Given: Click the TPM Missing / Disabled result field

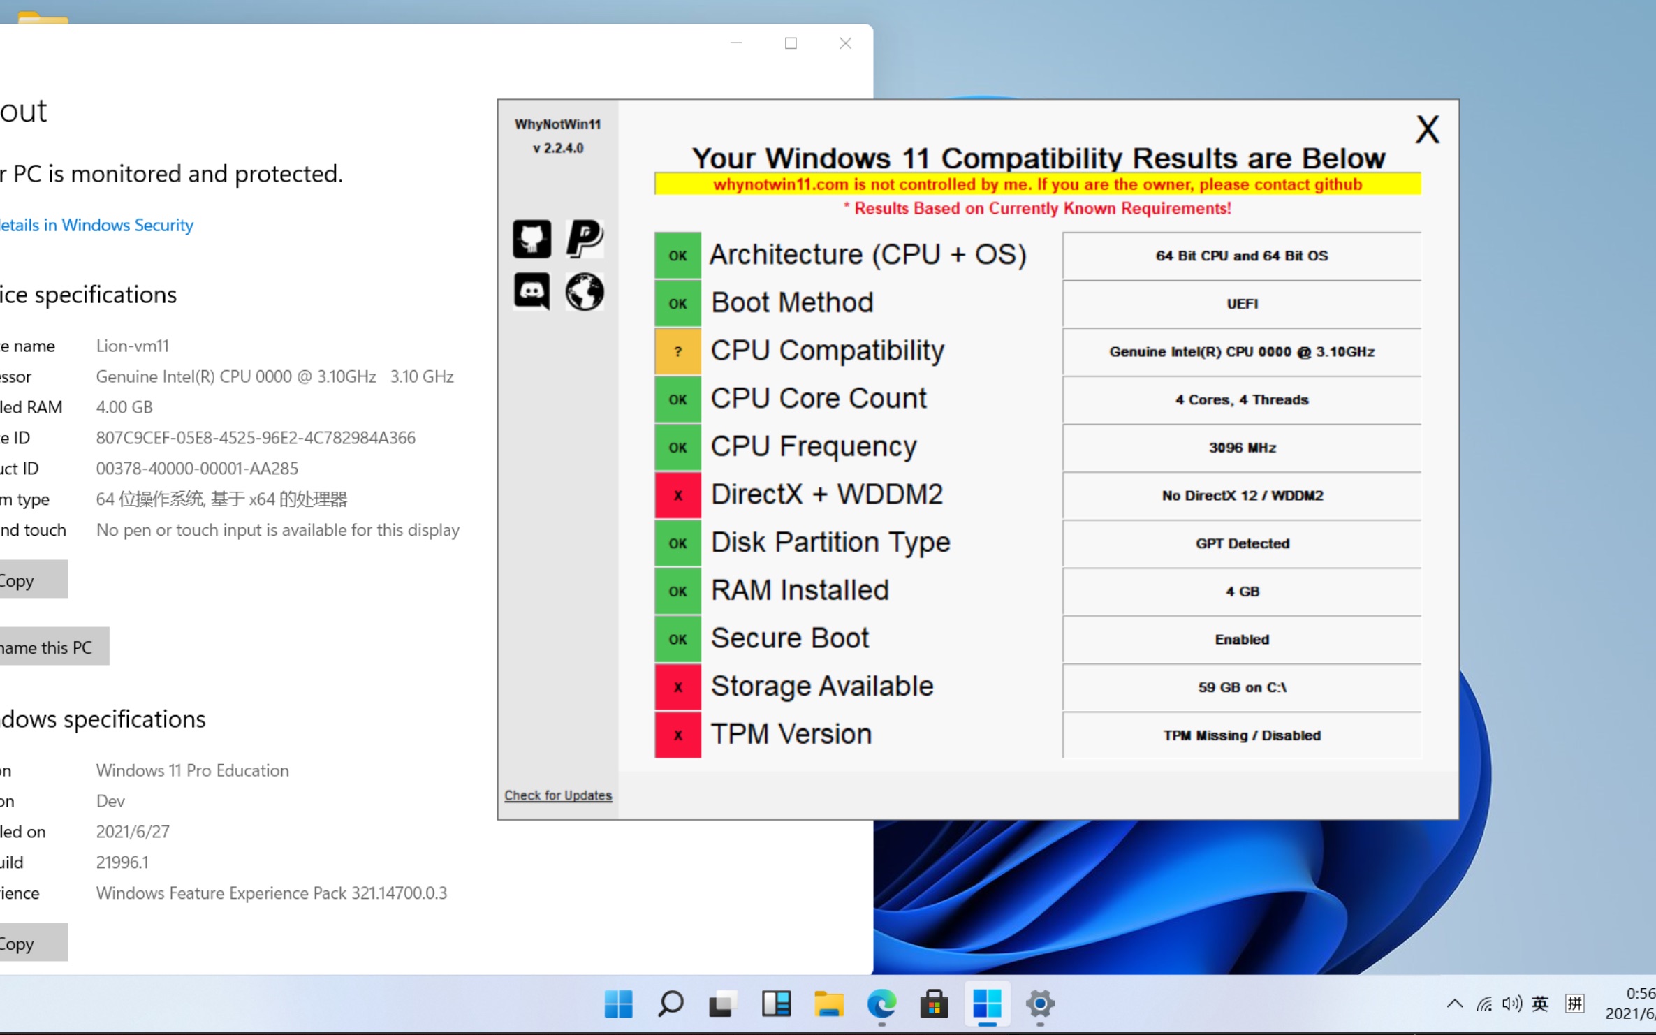Looking at the screenshot, I should tap(1241, 735).
